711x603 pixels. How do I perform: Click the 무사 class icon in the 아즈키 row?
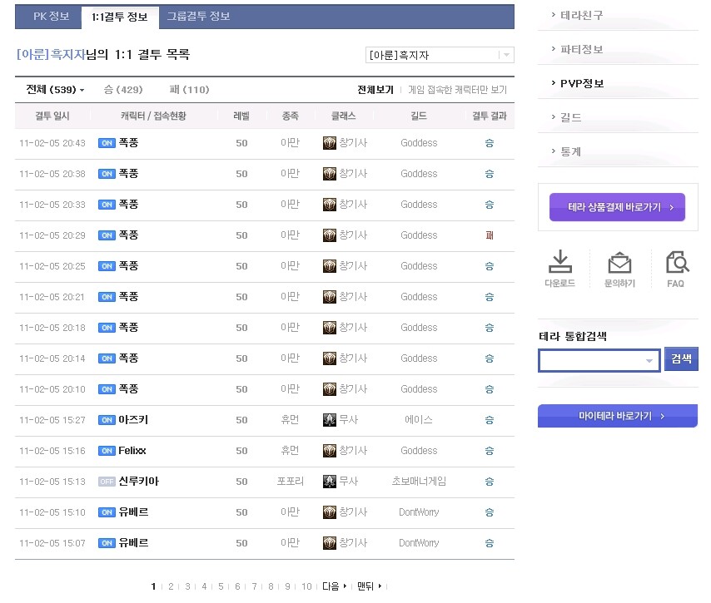328,419
